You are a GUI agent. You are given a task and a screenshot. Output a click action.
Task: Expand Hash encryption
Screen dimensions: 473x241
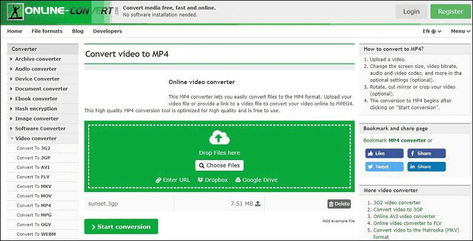pyautogui.click(x=43, y=109)
